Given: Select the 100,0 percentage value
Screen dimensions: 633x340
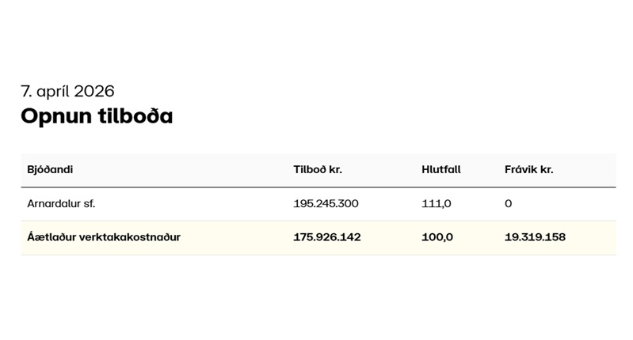Looking at the screenshot, I should click(x=437, y=236).
